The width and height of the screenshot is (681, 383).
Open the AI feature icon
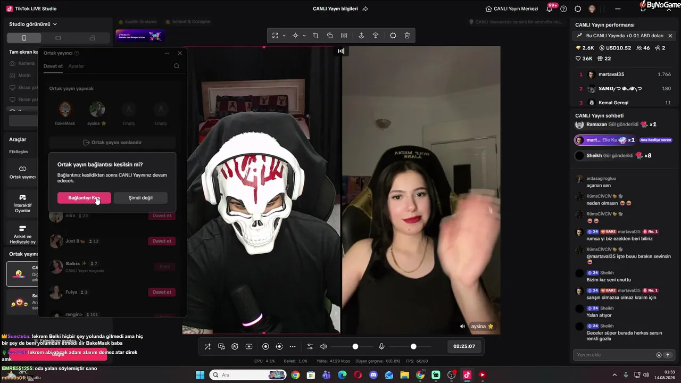(x=235, y=347)
